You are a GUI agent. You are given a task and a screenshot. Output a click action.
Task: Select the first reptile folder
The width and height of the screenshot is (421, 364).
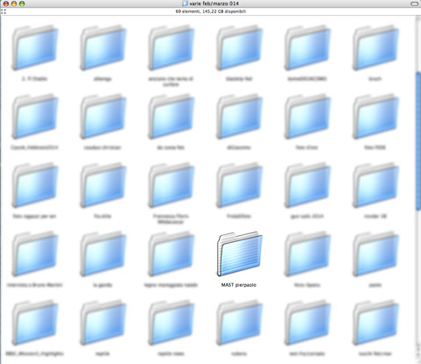tap(103, 323)
